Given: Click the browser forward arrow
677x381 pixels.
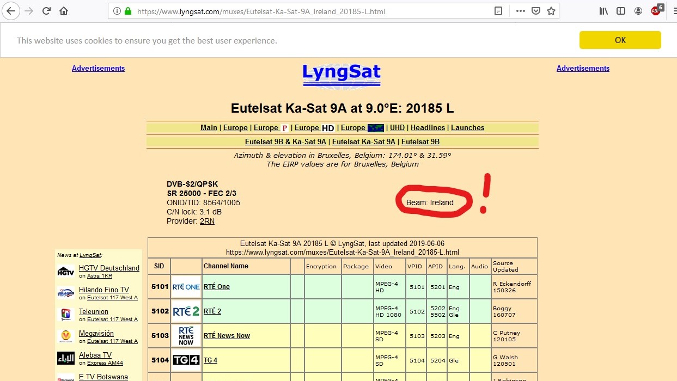Looking at the screenshot, I should click(29, 11).
